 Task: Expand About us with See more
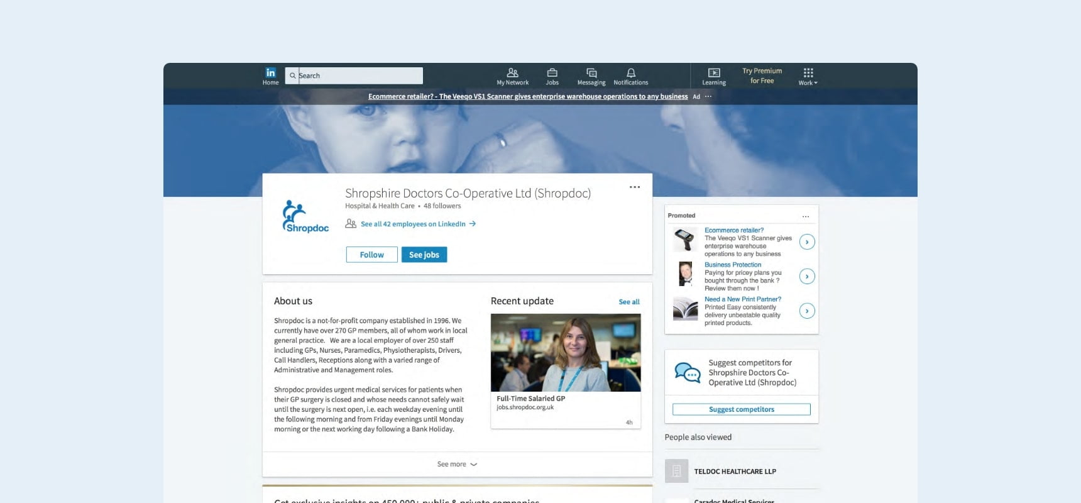pyautogui.click(x=457, y=464)
